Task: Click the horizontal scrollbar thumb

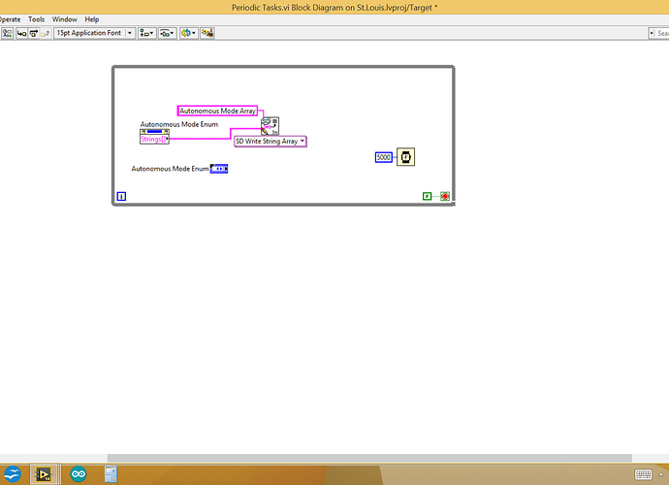Action: point(369,458)
